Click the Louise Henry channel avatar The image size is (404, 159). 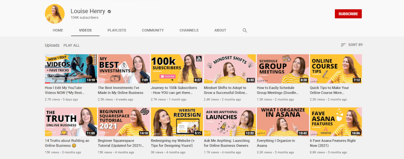pos(55,14)
